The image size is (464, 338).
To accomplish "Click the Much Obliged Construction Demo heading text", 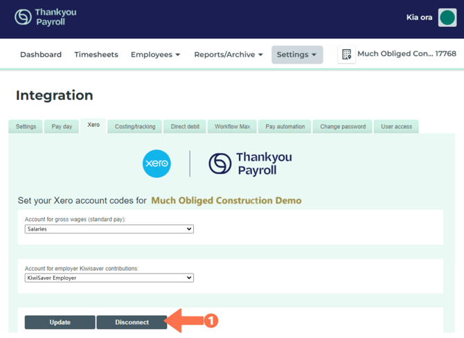I will coord(226,200).
